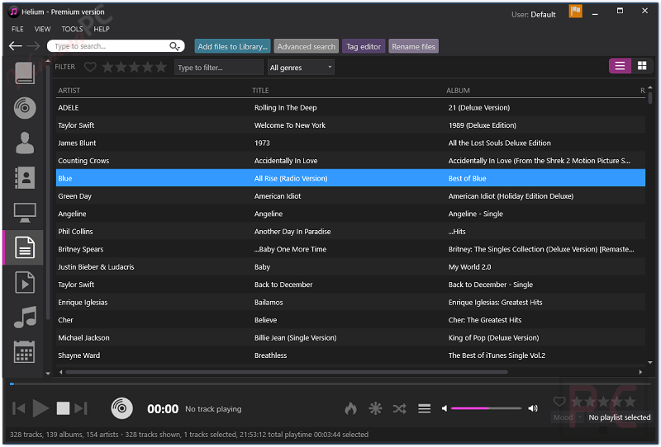Open the FILE menu
This screenshot has height=447, width=661.
(x=17, y=29)
